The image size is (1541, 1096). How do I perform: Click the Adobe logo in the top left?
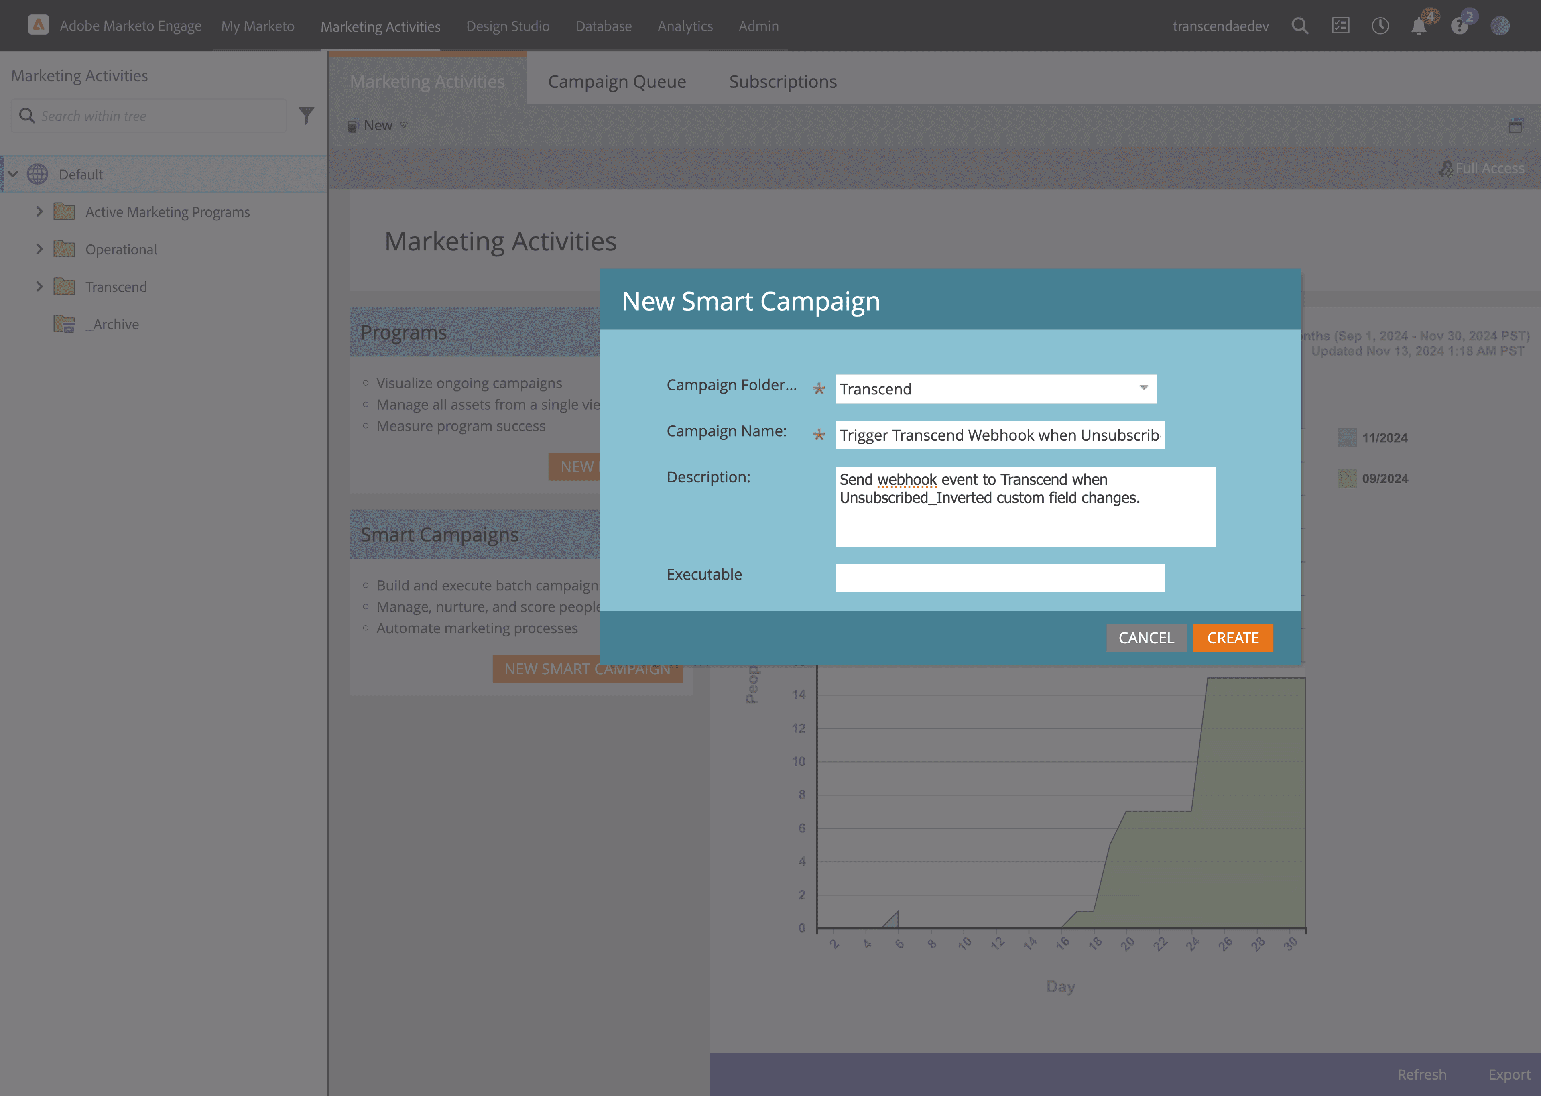coord(39,24)
